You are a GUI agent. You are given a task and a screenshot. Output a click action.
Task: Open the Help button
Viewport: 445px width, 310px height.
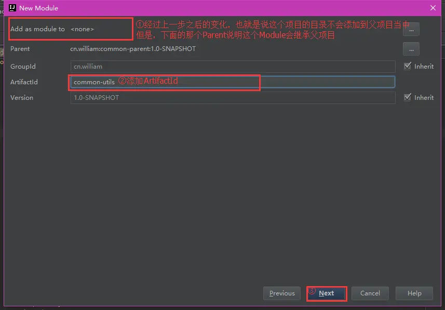point(414,293)
